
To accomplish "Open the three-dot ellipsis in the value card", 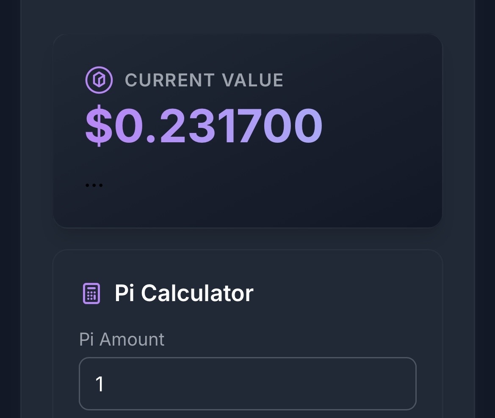I will 94,185.
